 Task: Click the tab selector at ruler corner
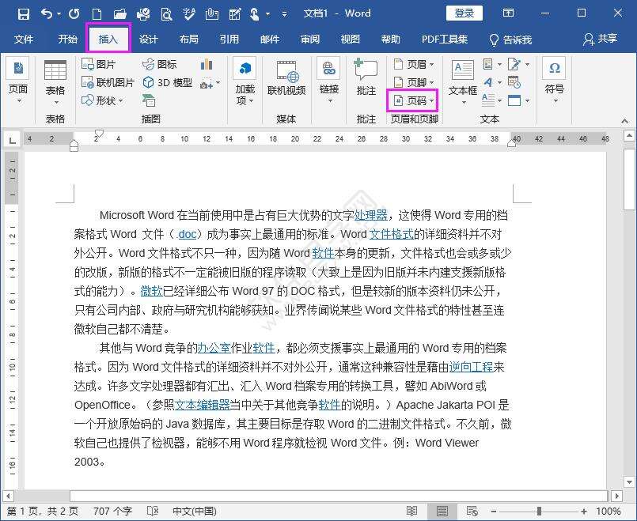coord(12,141)
